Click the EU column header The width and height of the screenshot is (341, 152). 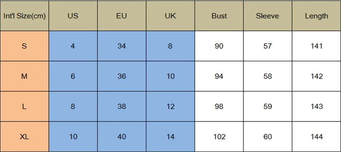(x=122, y=16)
